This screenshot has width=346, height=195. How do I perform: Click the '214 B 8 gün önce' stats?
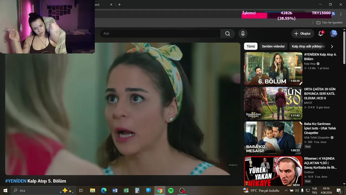pyautogui.click(x=317, y=107)
